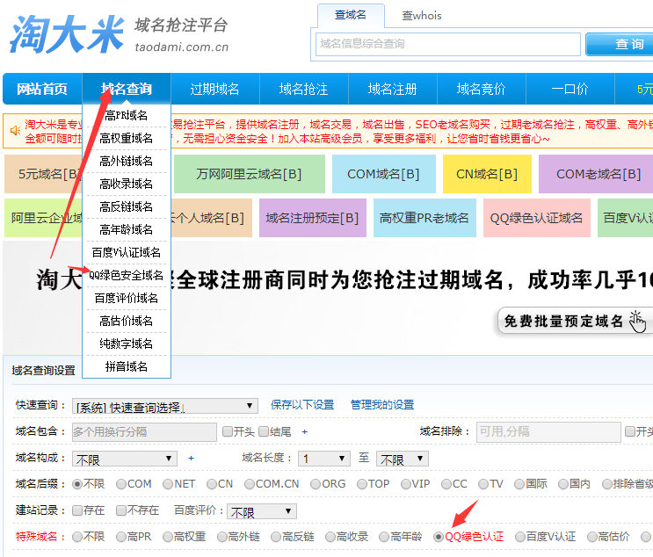This screenshot has width=653, height=557.
Task: Open the 过期域名 nav item
Action: pos(215,89)
